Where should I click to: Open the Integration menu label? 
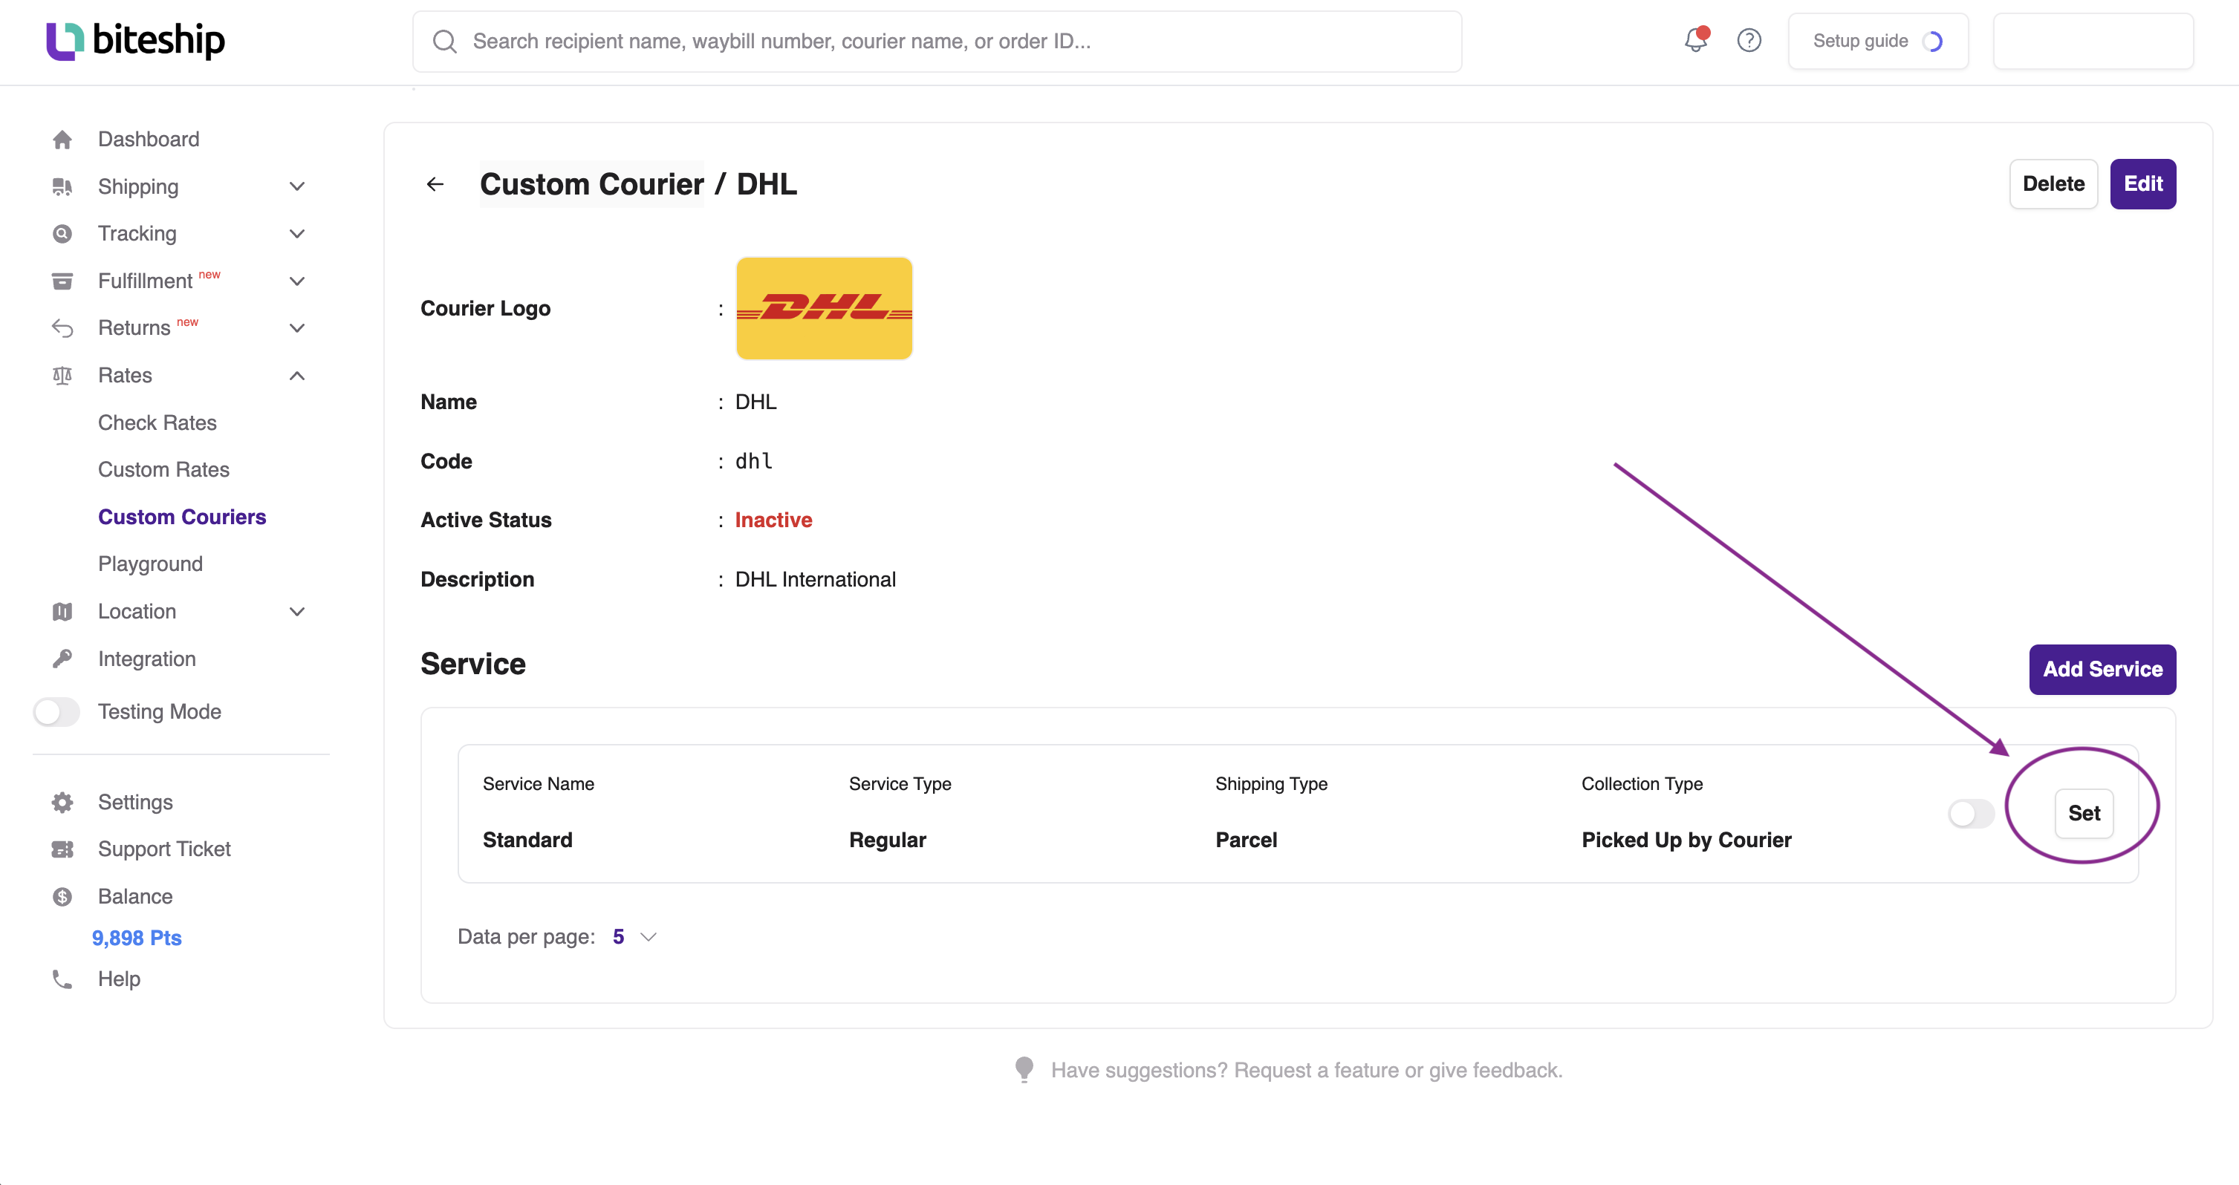(x=147, y=659)
